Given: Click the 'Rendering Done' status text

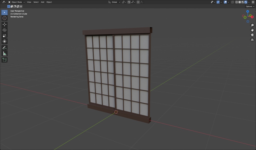Looking at the screenshot, I should click(17, 17).
